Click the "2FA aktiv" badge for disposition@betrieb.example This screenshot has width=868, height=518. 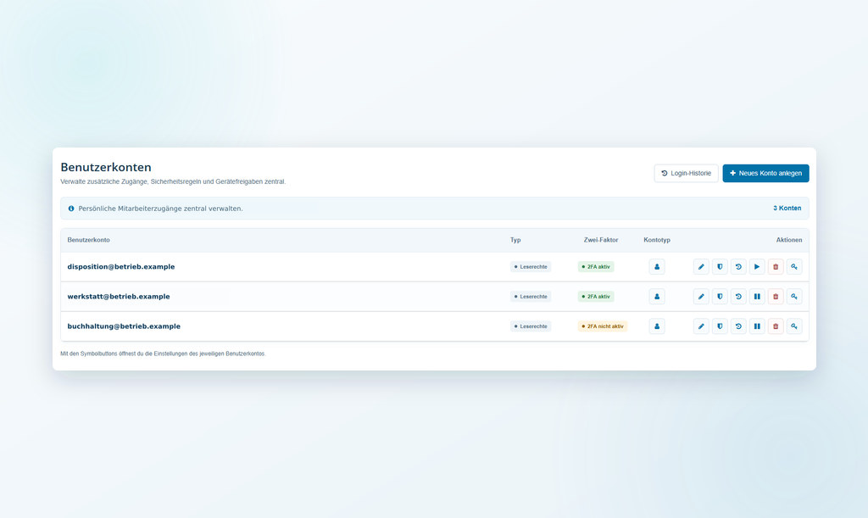596,267
